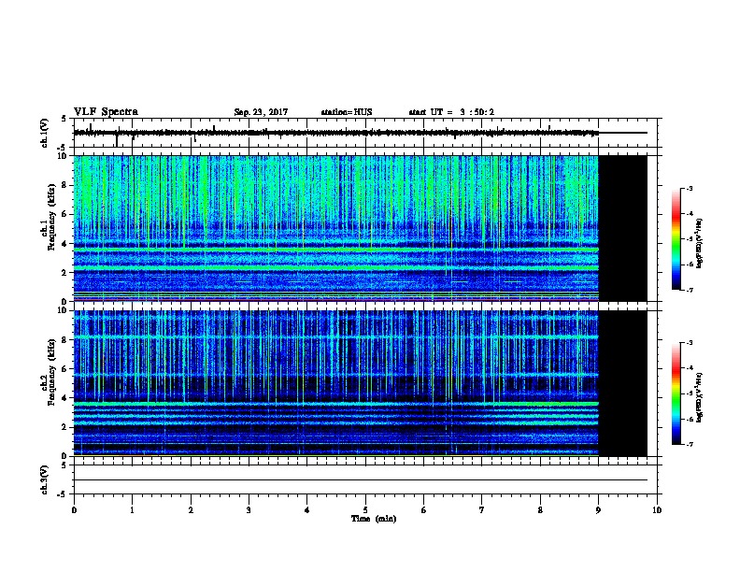Click the ch.1 spectrogram panel
Image resolution: width=740 pixels, height=572 pixels.
tap(360, 228)
